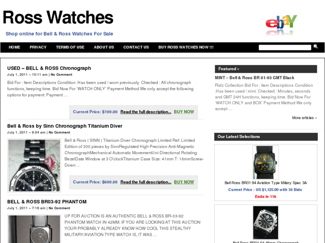This screenshot has height=243, width=325.
Task: Click BUY NOW for Titanium Diver watch
Action: (184, 182)
